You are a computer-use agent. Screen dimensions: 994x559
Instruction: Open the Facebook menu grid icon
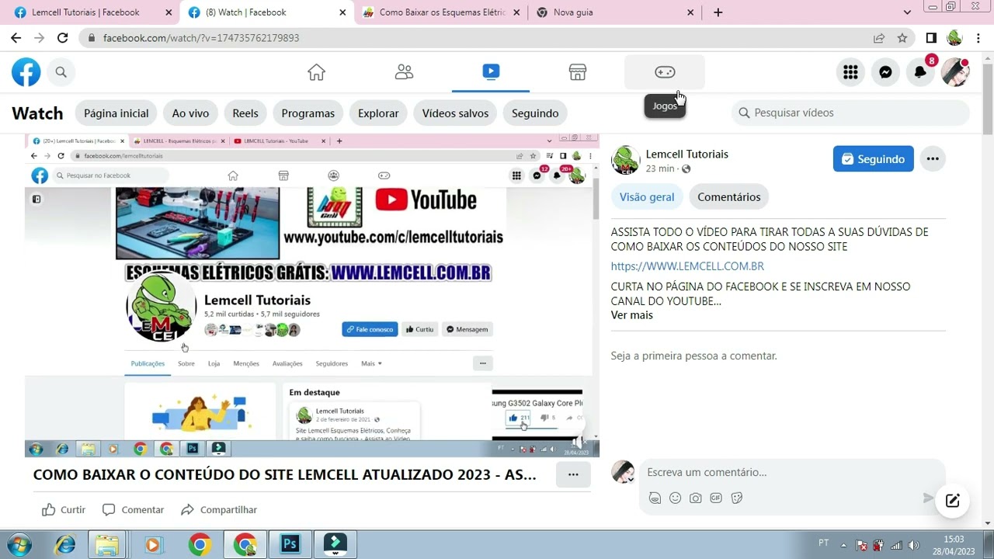pyautogui.click(x=850, y=72)
